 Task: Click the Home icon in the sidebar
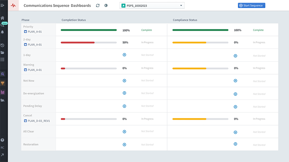click(x=3, y=18)
